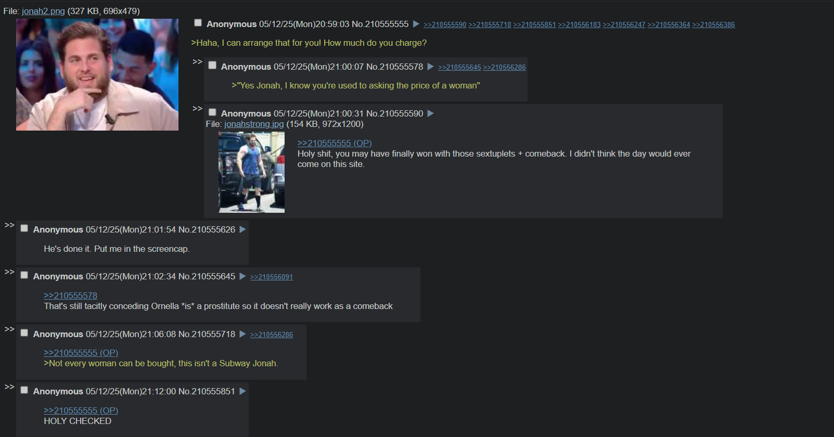Open post menu arrow for No.210555645
The width and height of the screenshot is (834, 437).
click(x=243, y=276)
